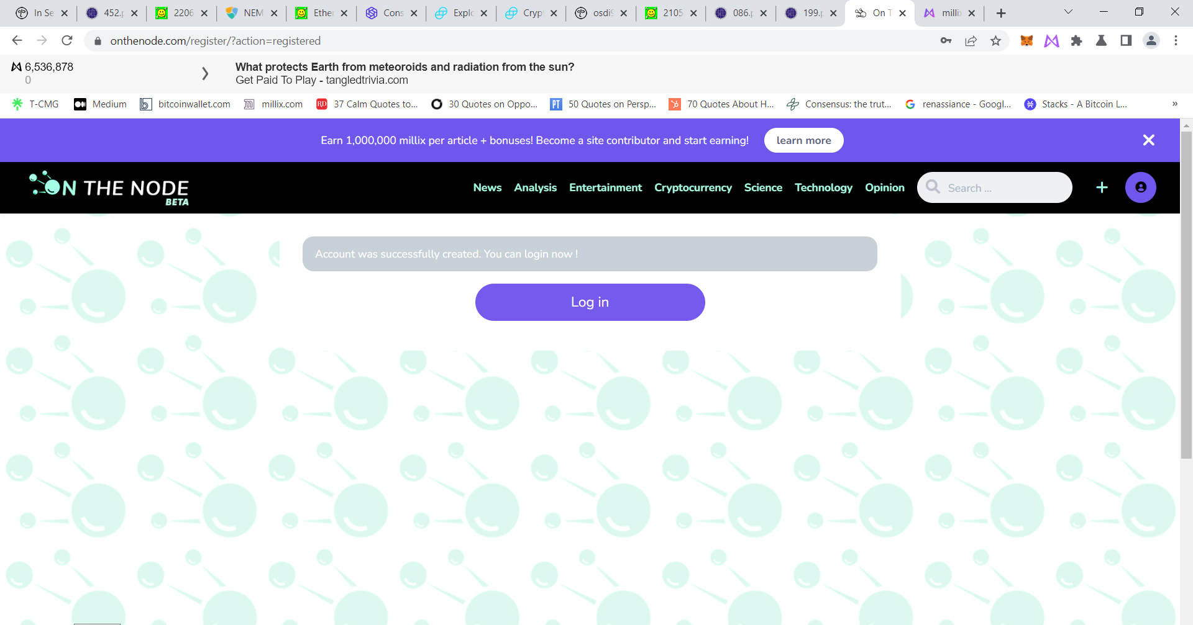Open MetaMask fox extension
Viewport: 1193px width, 625px height.
(1026, 40)
